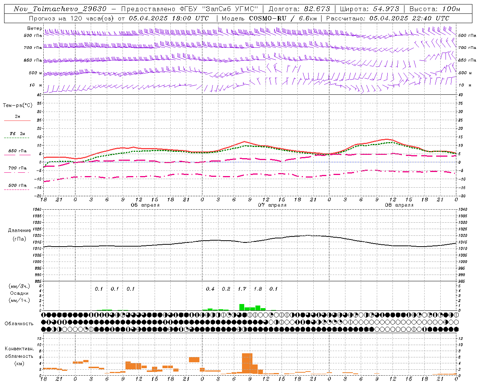
Task: Click the "Тем-ра(°C)" temperature label
Action: click(18, 106)
